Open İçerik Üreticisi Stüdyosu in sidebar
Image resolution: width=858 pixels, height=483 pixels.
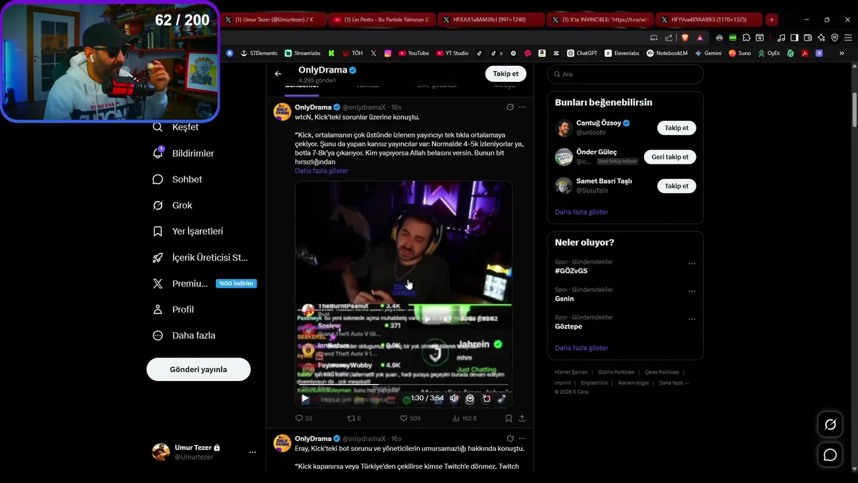(x=201, y=257)
